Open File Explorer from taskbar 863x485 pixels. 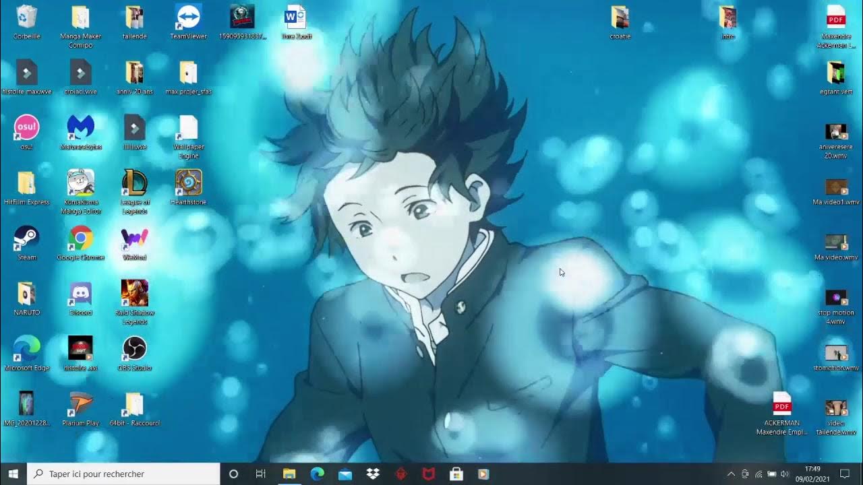pos(289,474)
